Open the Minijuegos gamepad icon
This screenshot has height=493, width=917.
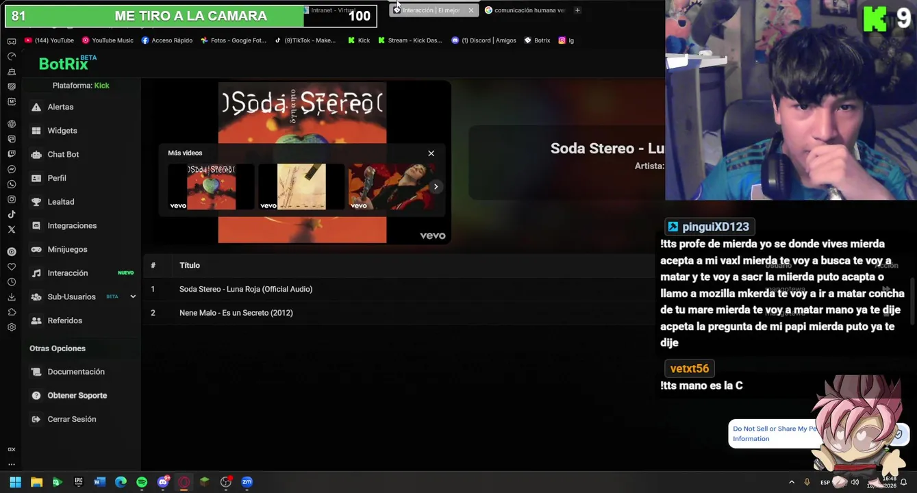36,249
